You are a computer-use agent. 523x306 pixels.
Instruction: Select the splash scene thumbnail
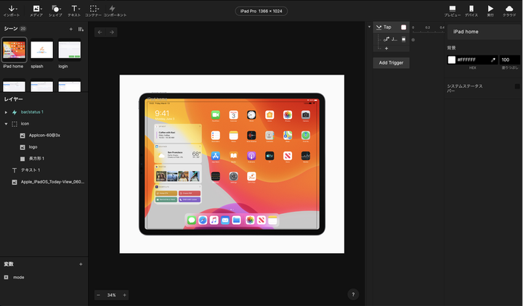41,50
